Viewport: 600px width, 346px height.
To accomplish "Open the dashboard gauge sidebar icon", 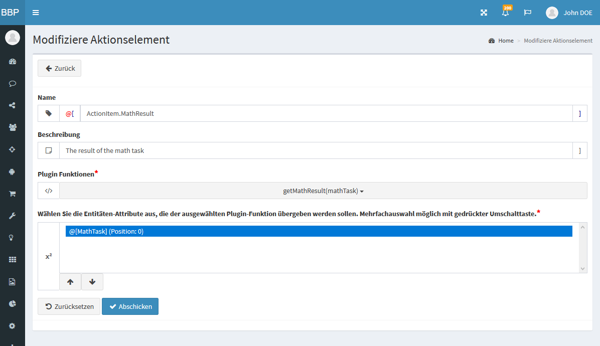I will [13, 62].
